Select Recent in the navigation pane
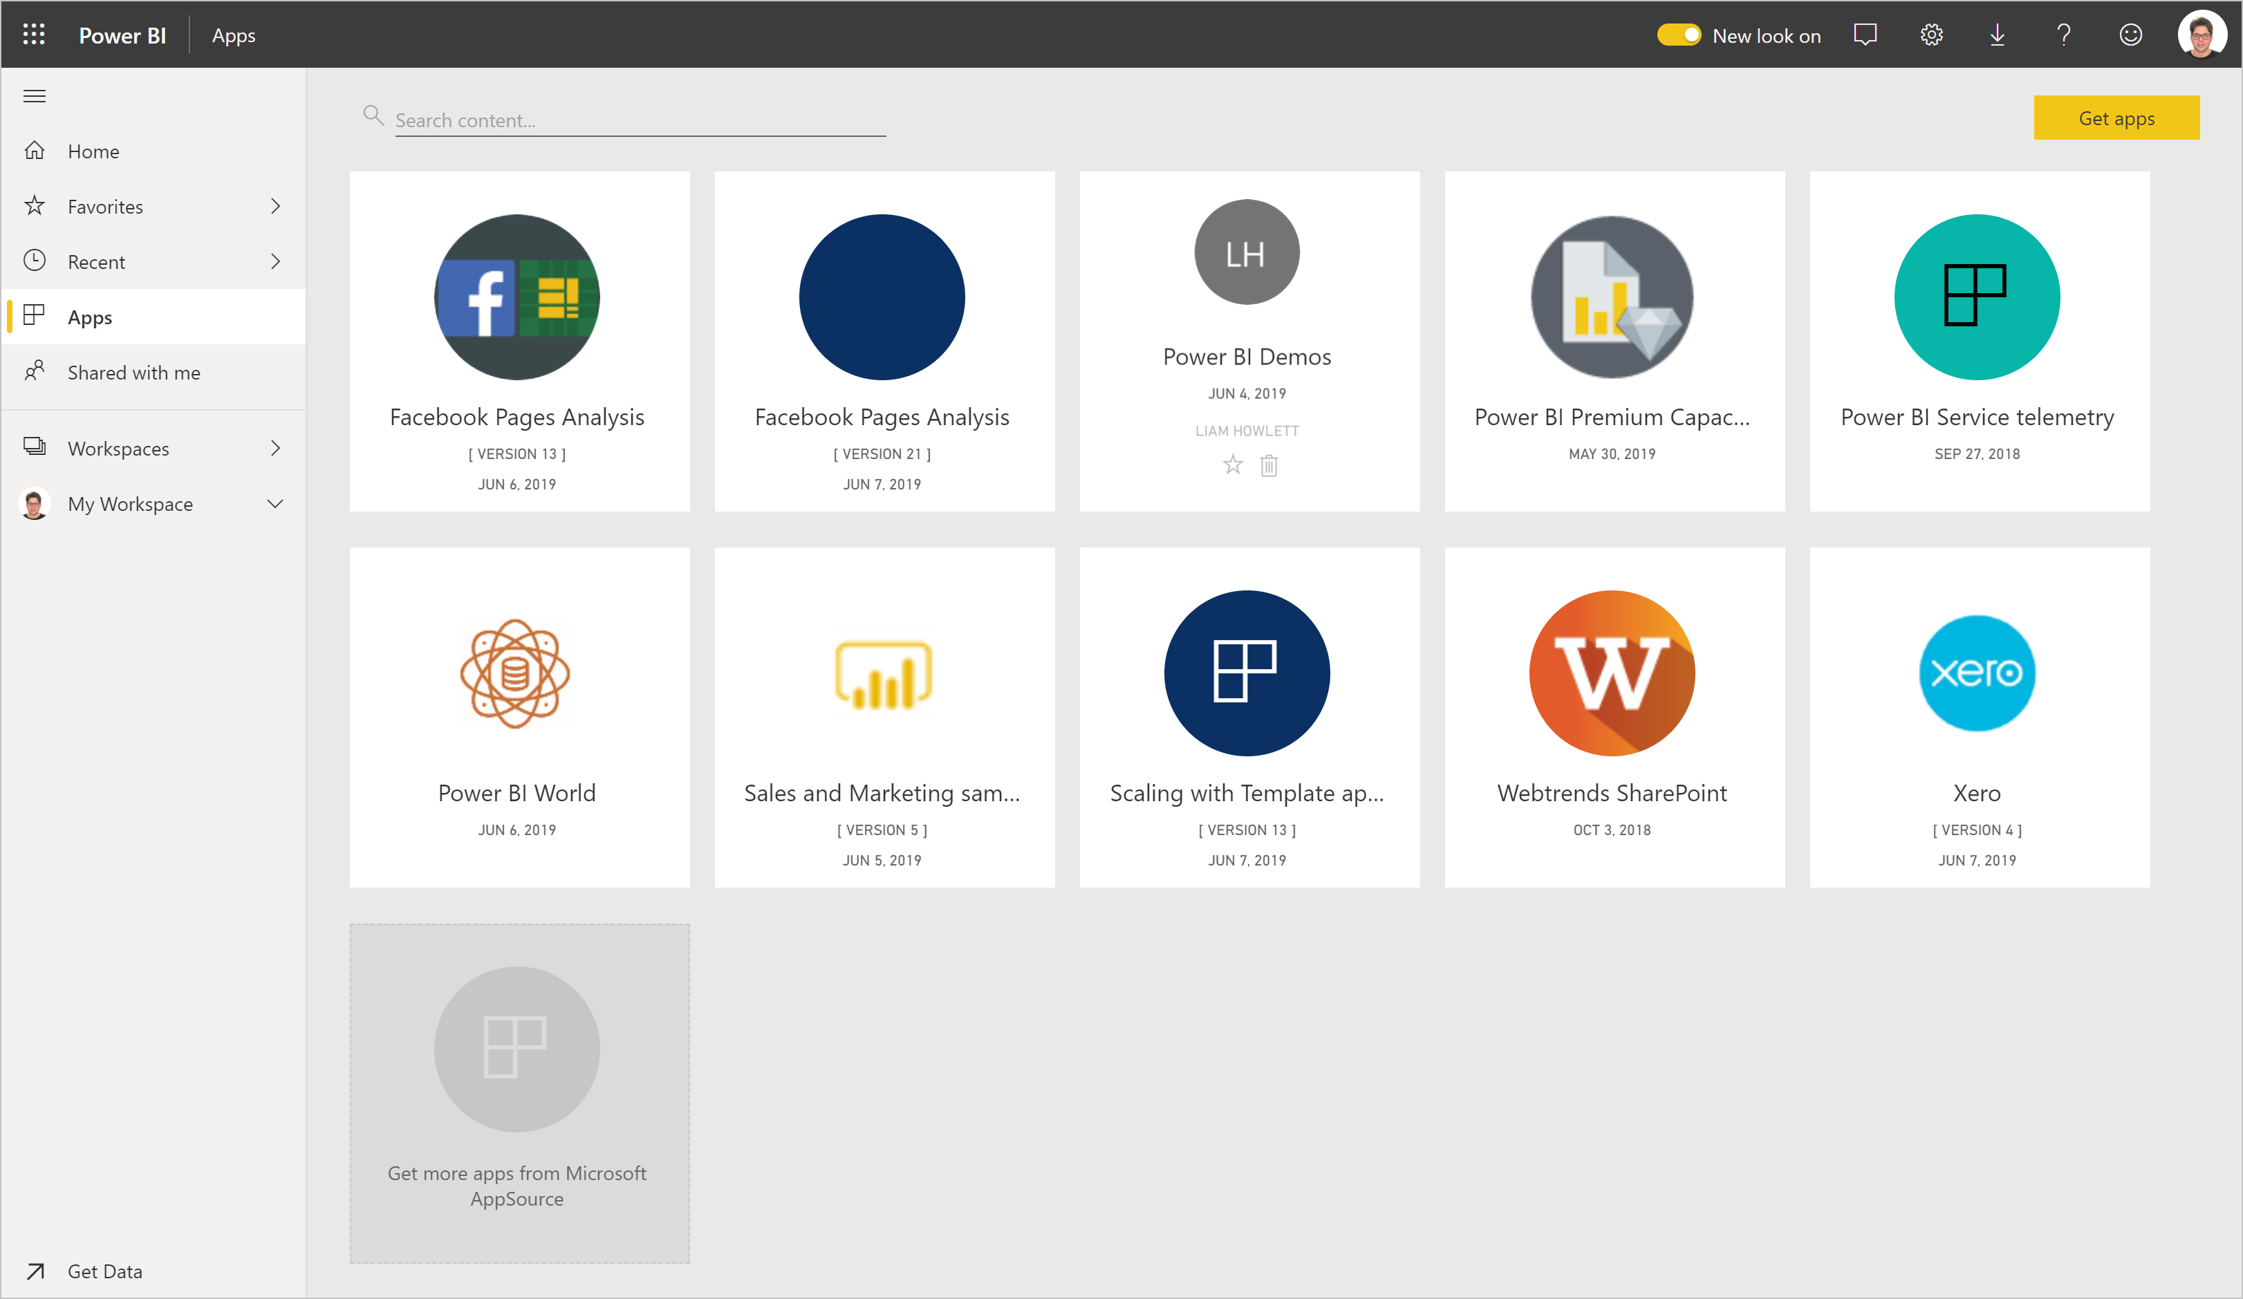 (154, 261)
